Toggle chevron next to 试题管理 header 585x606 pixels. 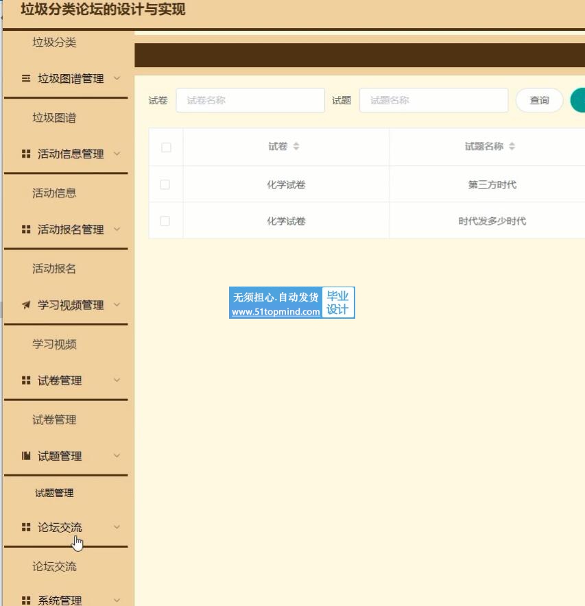(117, 456)
